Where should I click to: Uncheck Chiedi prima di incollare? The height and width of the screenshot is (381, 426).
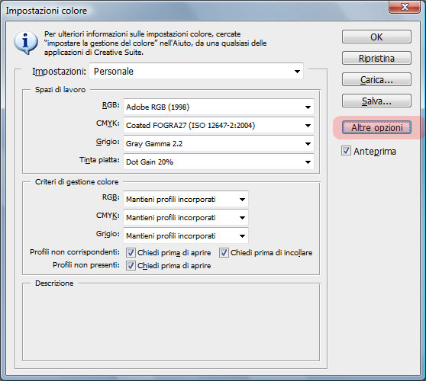click(x=224, y=252)
